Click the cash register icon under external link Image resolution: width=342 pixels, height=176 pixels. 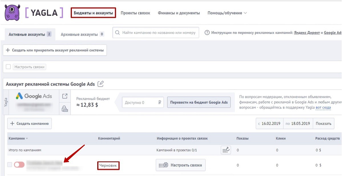point(65,108)
